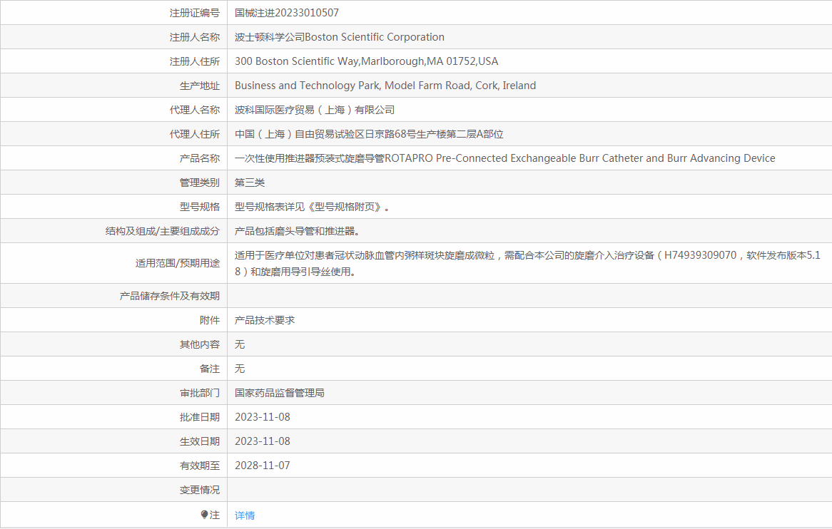The height and width of the screenshot is (529, 832).
Task: Click the 生产地址 label
Action: point(200,86)
